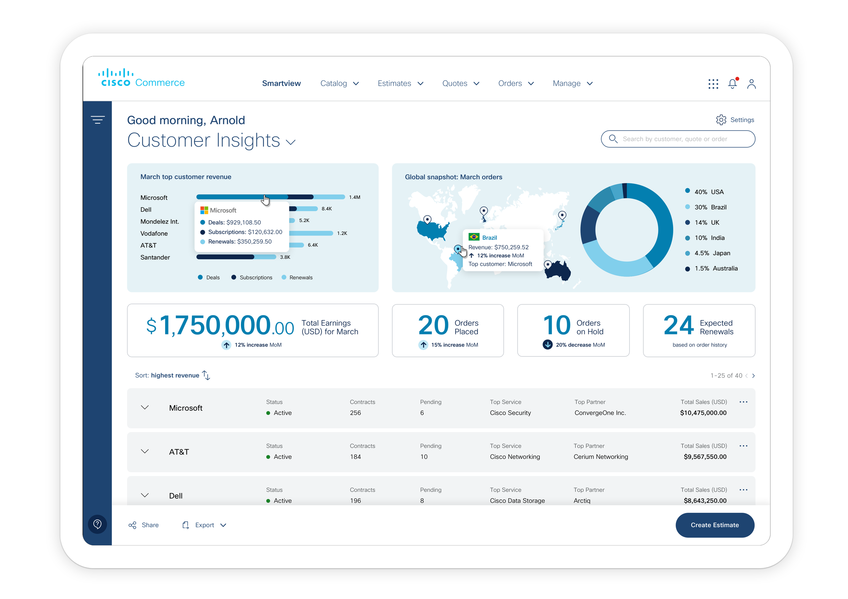Screen dimensions: 848x599
Task: Toggle the Renewals series in the legend
Action: pyautogui.click(x=297, y=277)
